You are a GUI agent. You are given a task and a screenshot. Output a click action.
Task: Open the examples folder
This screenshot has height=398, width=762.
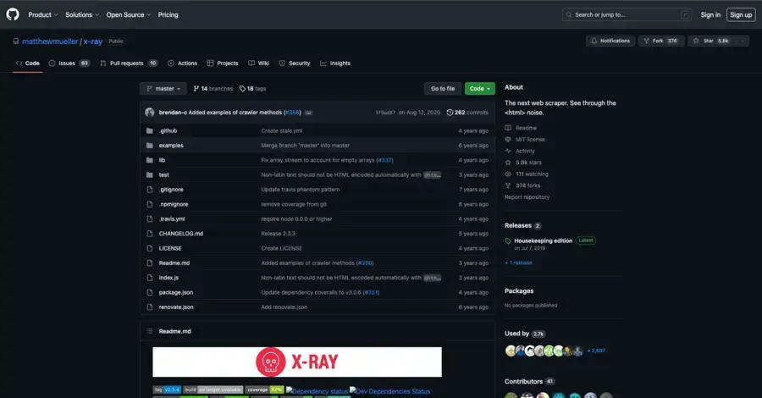click(x=171, y=146)
